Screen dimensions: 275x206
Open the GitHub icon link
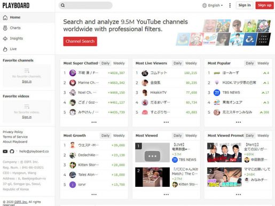(12, 152)
